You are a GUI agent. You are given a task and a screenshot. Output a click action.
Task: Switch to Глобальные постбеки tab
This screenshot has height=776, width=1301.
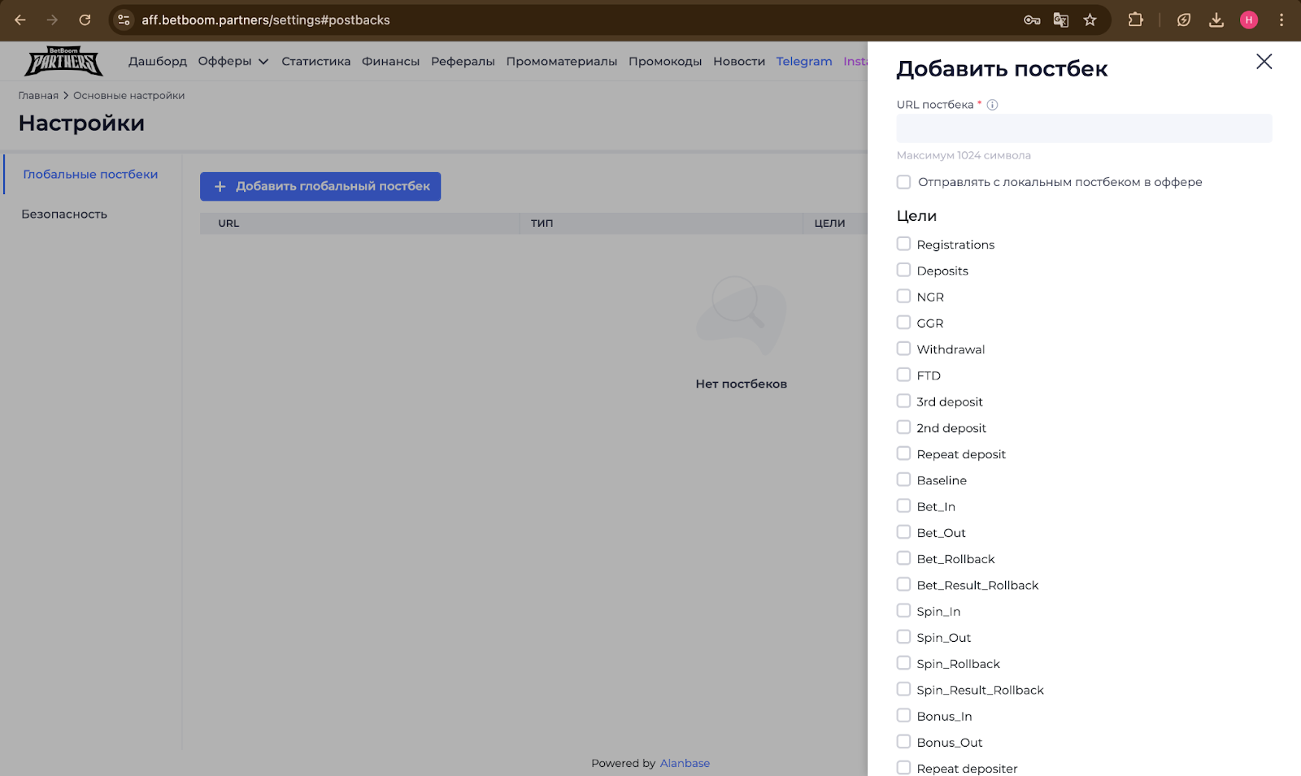(90, 175)
